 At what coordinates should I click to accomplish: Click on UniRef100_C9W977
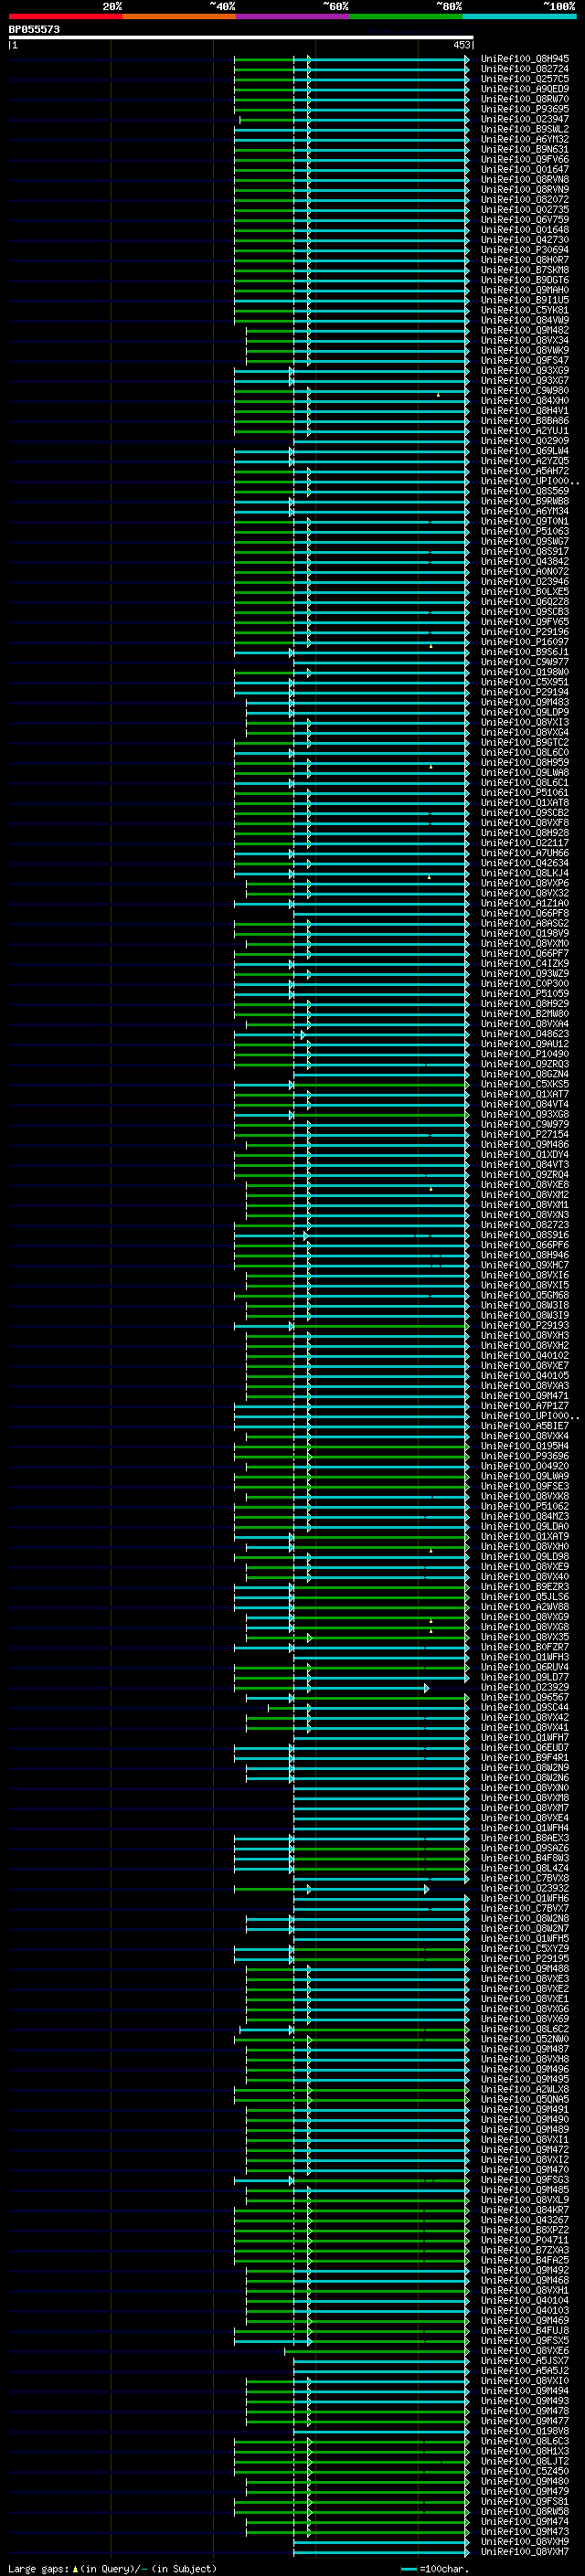(x=525, y=662)
